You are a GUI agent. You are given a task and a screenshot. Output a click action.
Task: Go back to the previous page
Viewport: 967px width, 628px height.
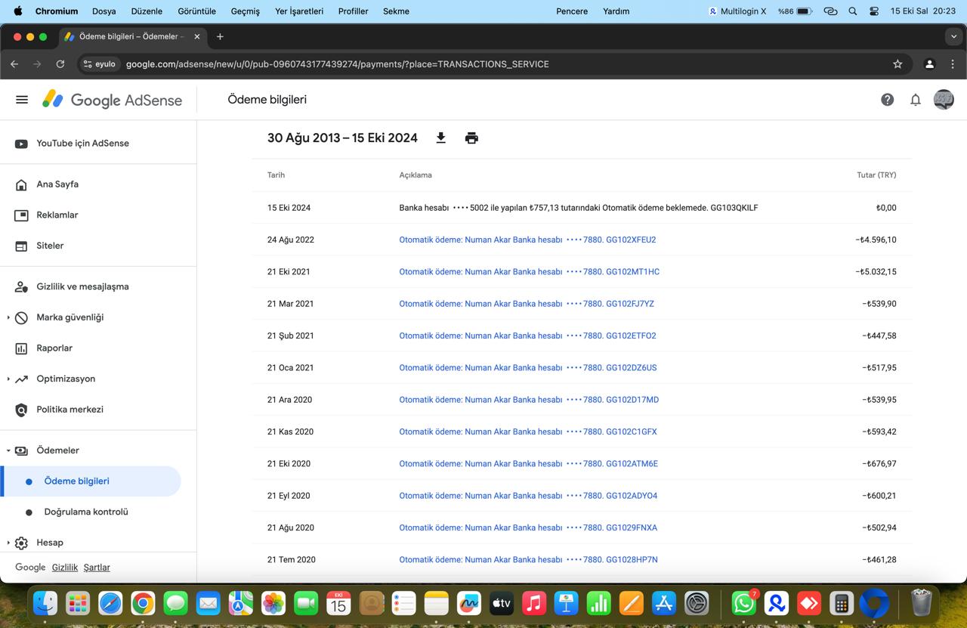point(14,64)
